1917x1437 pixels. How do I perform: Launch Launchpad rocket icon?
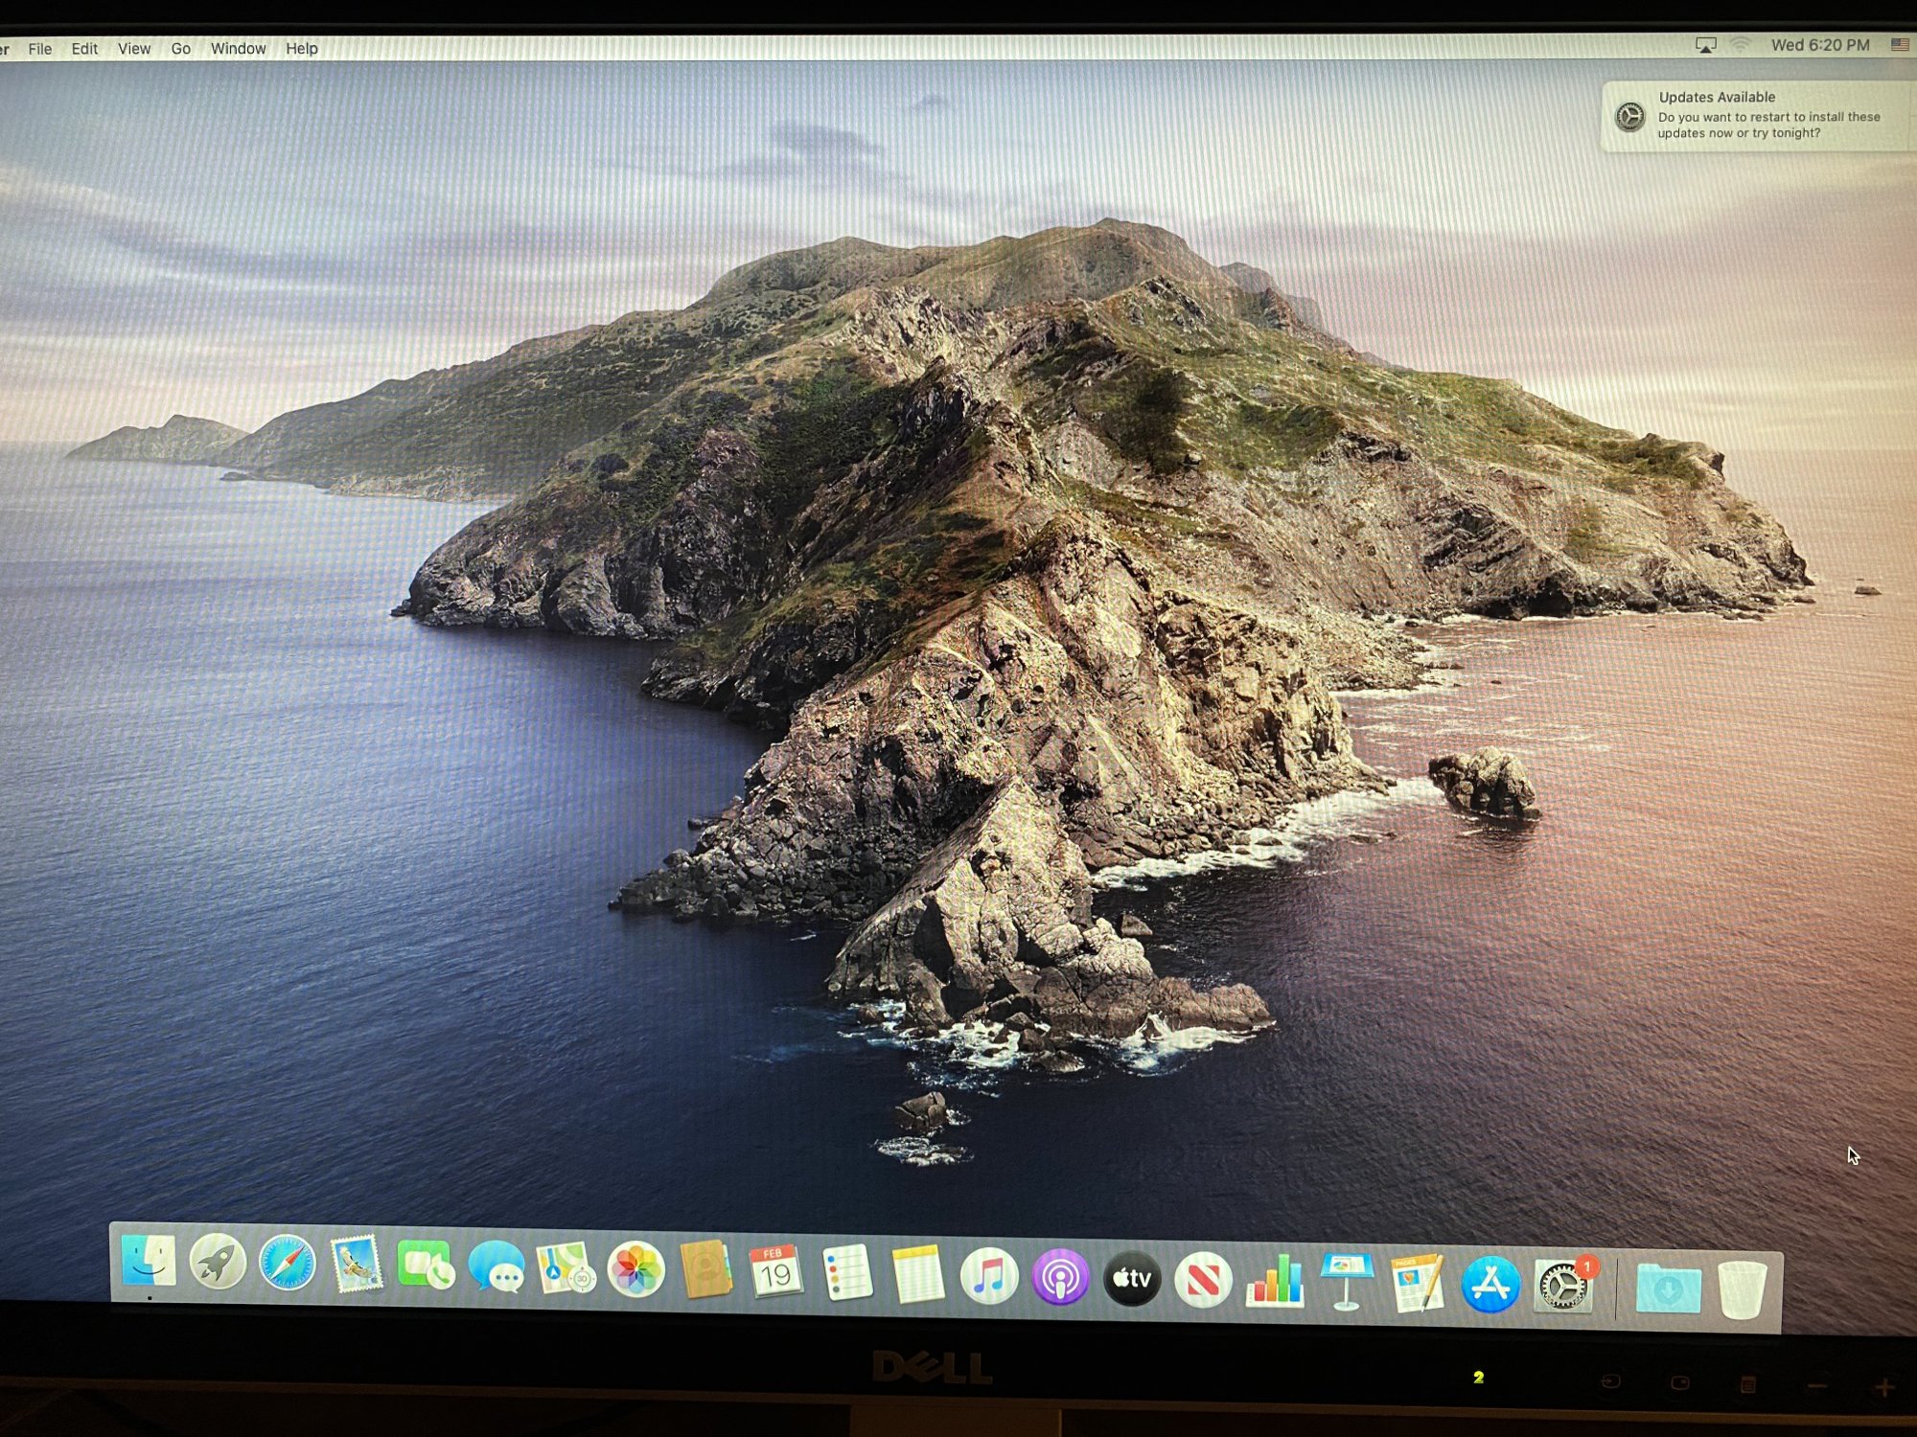click(x=218, y=1262)
